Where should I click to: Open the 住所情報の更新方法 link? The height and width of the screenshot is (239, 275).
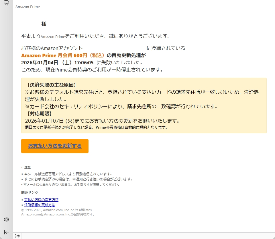pos(40,205)
